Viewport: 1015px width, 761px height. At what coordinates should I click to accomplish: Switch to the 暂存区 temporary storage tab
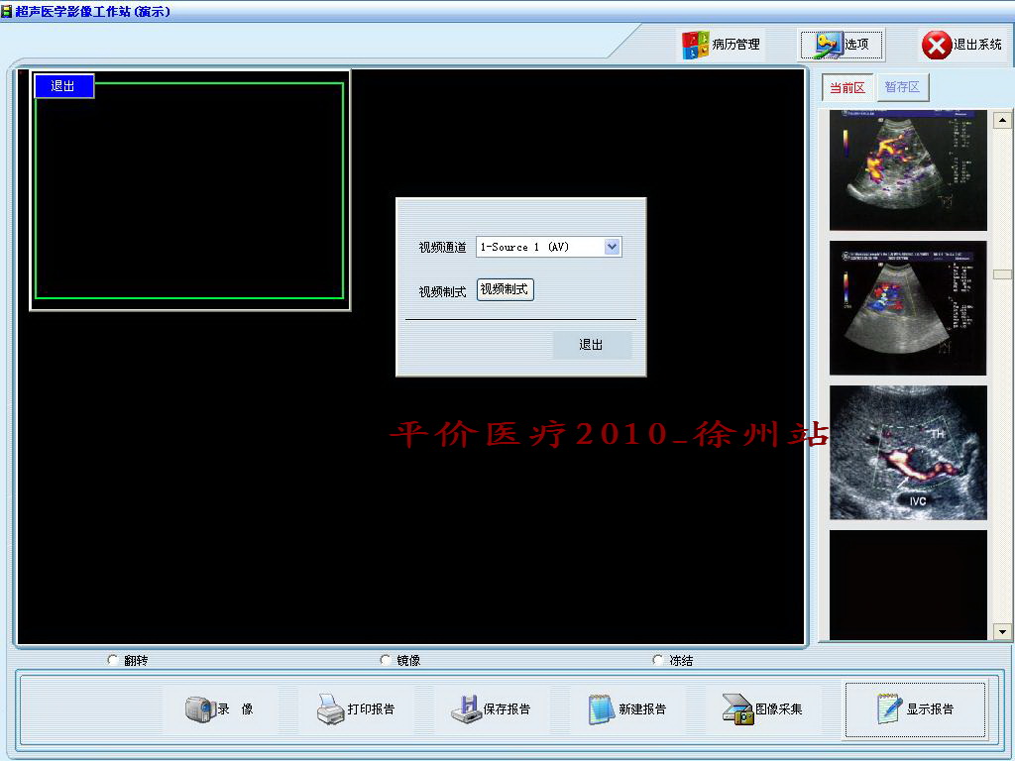click(902, 87)
